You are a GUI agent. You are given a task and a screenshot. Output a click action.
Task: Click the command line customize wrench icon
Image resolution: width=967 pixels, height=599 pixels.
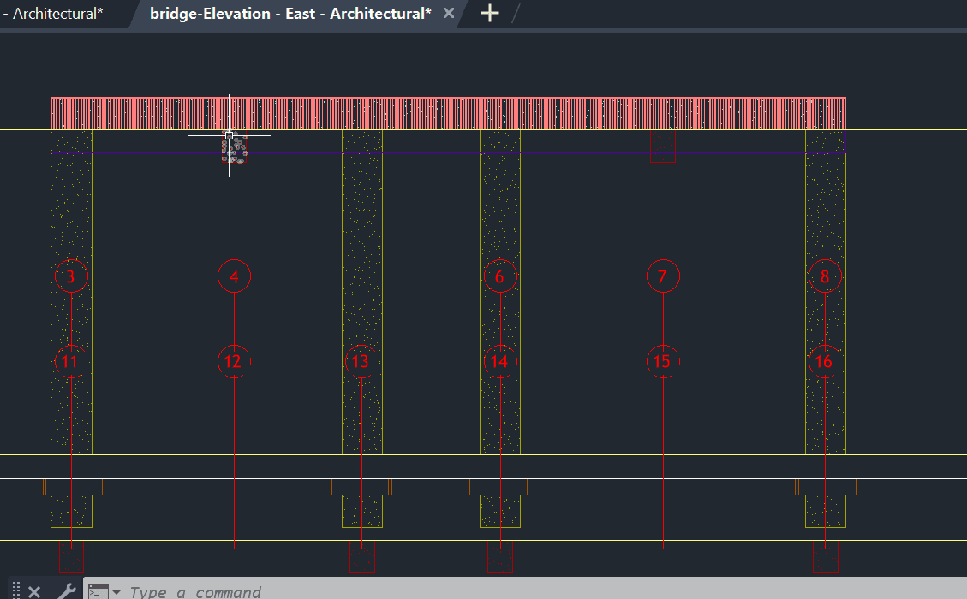pos(66,590)
